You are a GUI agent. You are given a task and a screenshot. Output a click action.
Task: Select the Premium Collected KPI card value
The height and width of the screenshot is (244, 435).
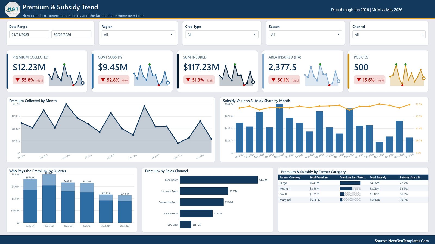click(29, 67)
